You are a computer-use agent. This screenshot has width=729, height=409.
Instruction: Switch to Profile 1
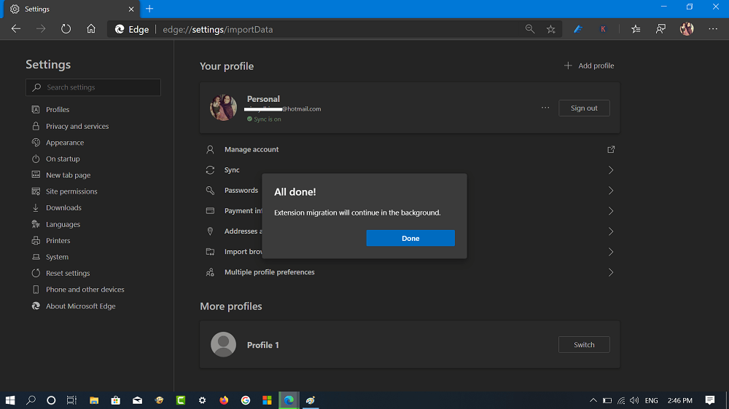(x=584, y=344)
